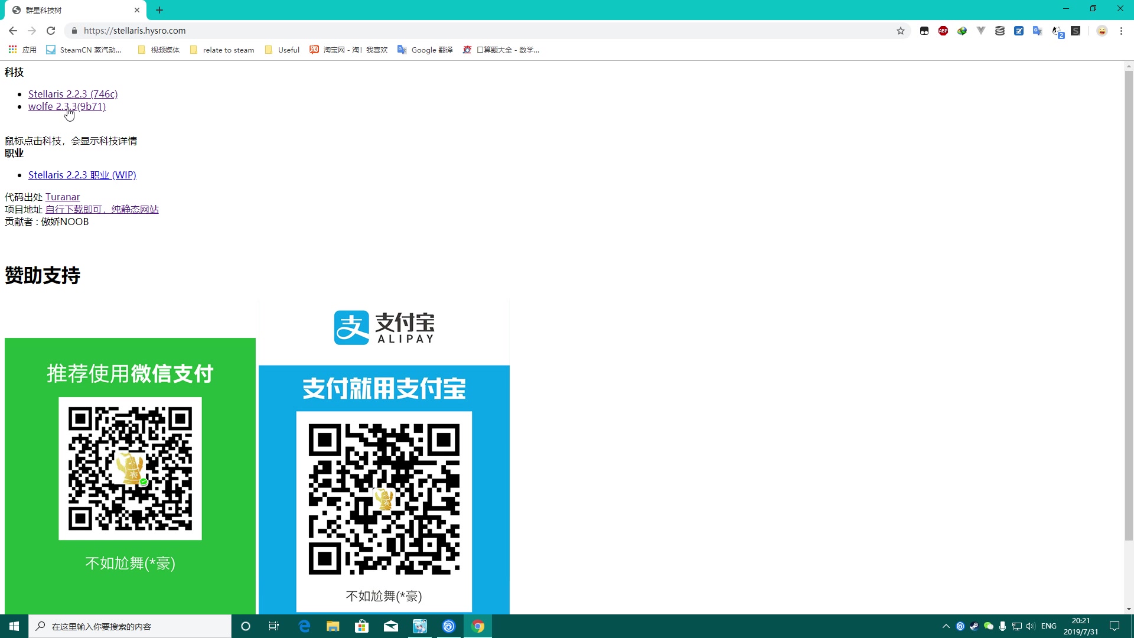
Task: Open the blue Z note extension icon
Action: (1019, 31)
